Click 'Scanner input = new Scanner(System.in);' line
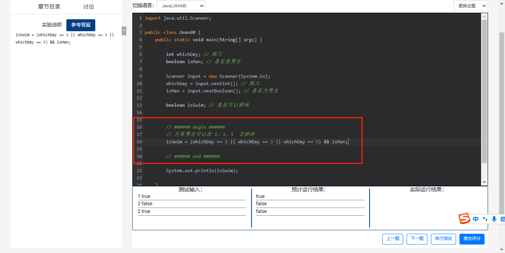 (x=218, y=76)
